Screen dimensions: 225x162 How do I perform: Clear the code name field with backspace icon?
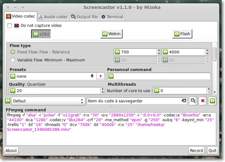pyautogui.click(x=184, y=101)
